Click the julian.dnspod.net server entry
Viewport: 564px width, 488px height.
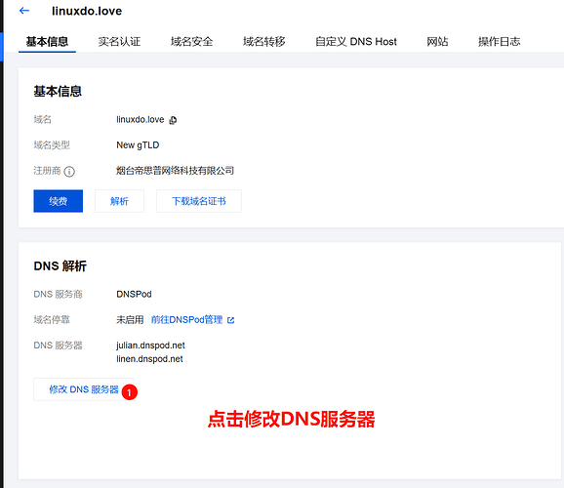pos(150,346)
